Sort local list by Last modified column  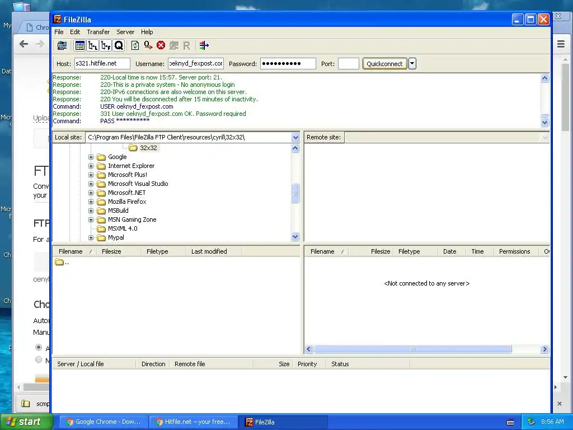pos(214,251)
